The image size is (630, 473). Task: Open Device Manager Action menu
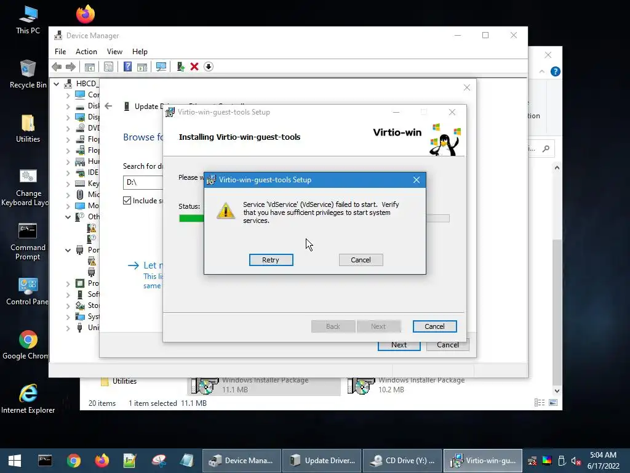coord(86,52)
